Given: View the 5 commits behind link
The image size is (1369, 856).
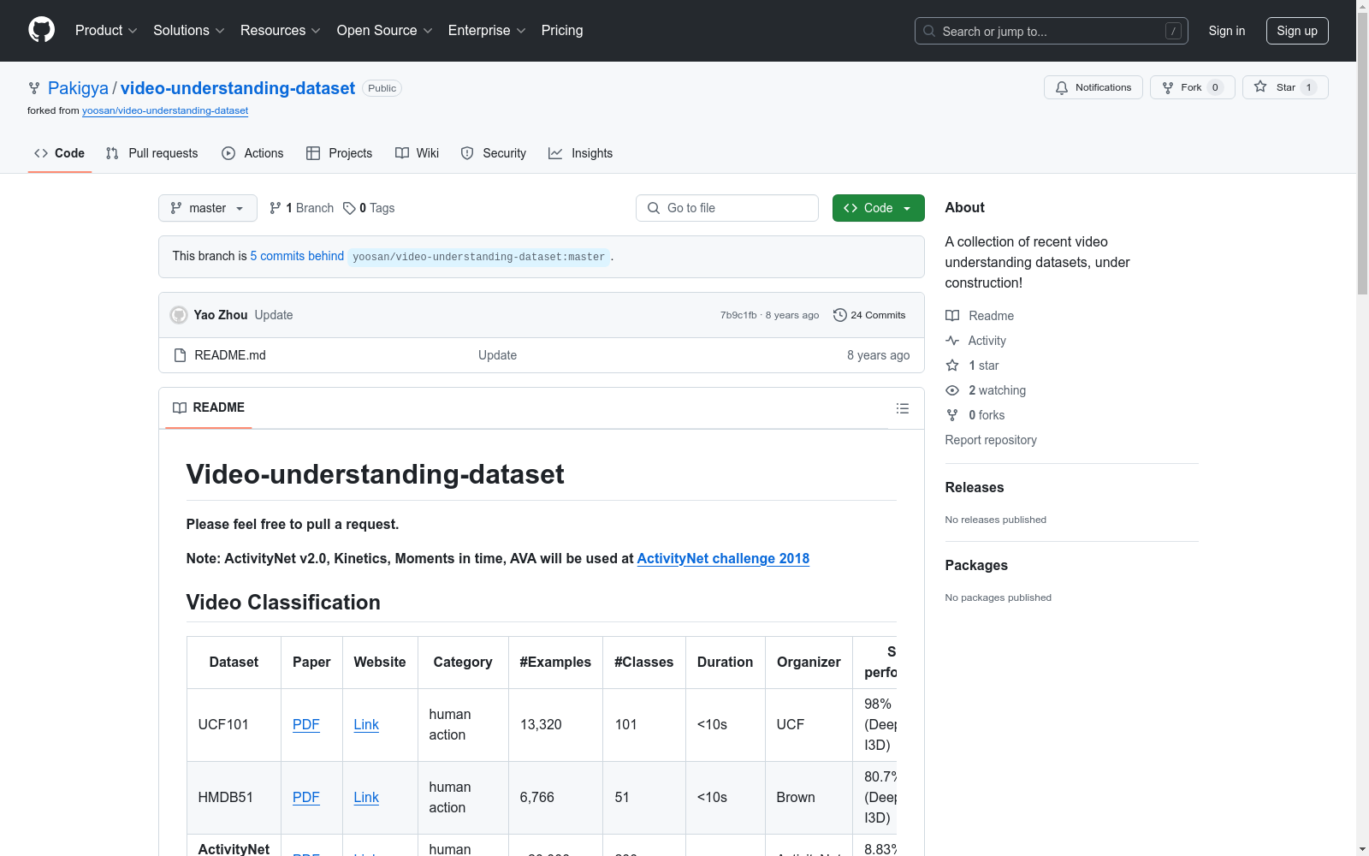Looking at the screenshot, I should click(297, 256).
